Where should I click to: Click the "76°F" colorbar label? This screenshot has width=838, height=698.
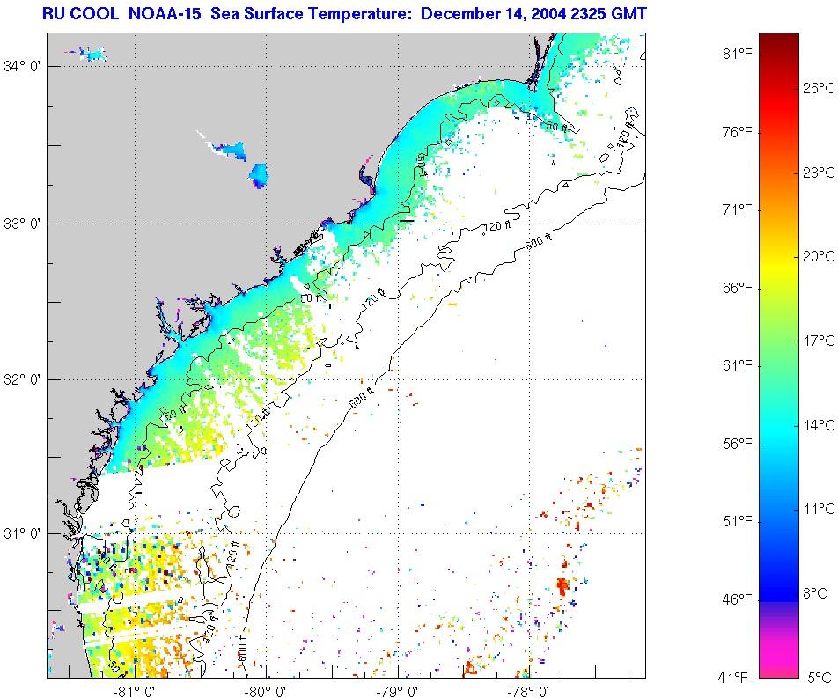pos(738,131)
